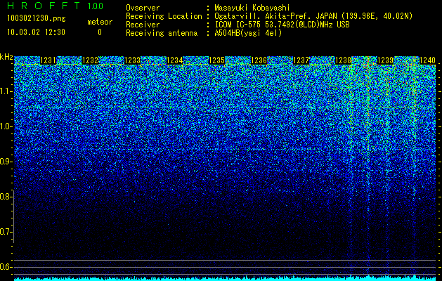This screenshot has height=281, width=442.
Task: Click the 0.7 frequency axis label
Action: (x=6, y=232)
